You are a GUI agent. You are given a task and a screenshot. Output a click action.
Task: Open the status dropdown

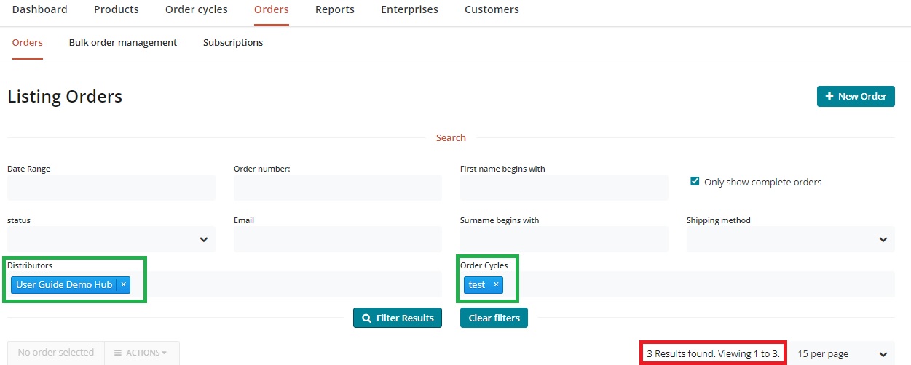pyautogui.click(x=111, y=239)
